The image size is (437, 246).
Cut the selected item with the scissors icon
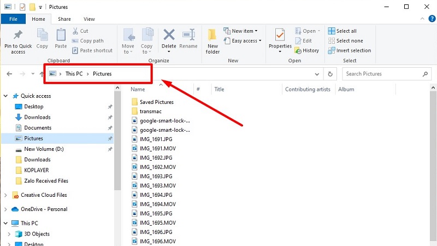pyautogui.click(x=80, y=31)
